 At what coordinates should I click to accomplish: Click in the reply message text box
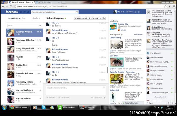(76, 90)
